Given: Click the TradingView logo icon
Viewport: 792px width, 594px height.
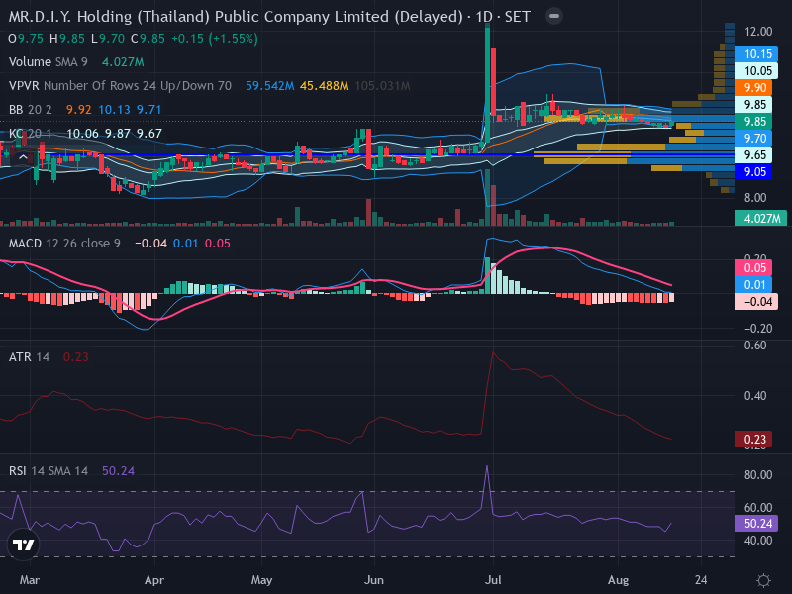Looking at the screenshot, I should pos(23,545).
